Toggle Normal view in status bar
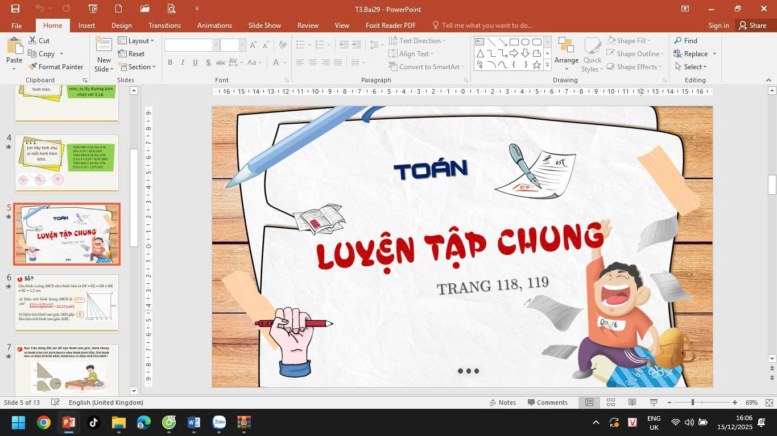Image resolution: width=777 pixels, height=436 pixels. [x=589, y=403]
